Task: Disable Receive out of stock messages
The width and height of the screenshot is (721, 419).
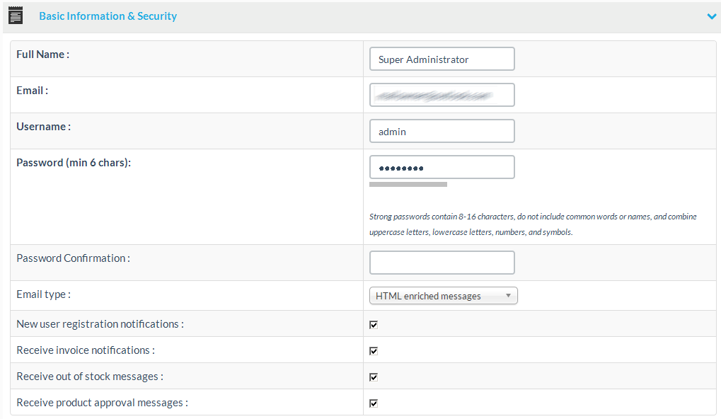Action: point(374,377)
